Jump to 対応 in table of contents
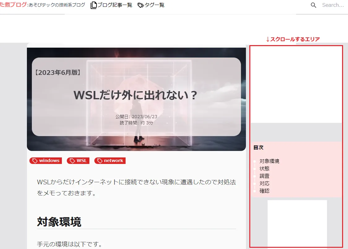Viewport: 348px width, 249px height. [x=264, y=183]
